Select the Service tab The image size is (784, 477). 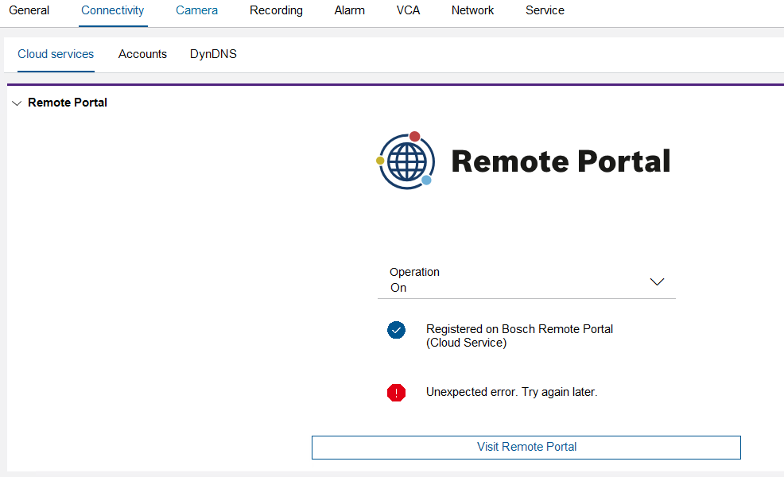coord(545,11)
